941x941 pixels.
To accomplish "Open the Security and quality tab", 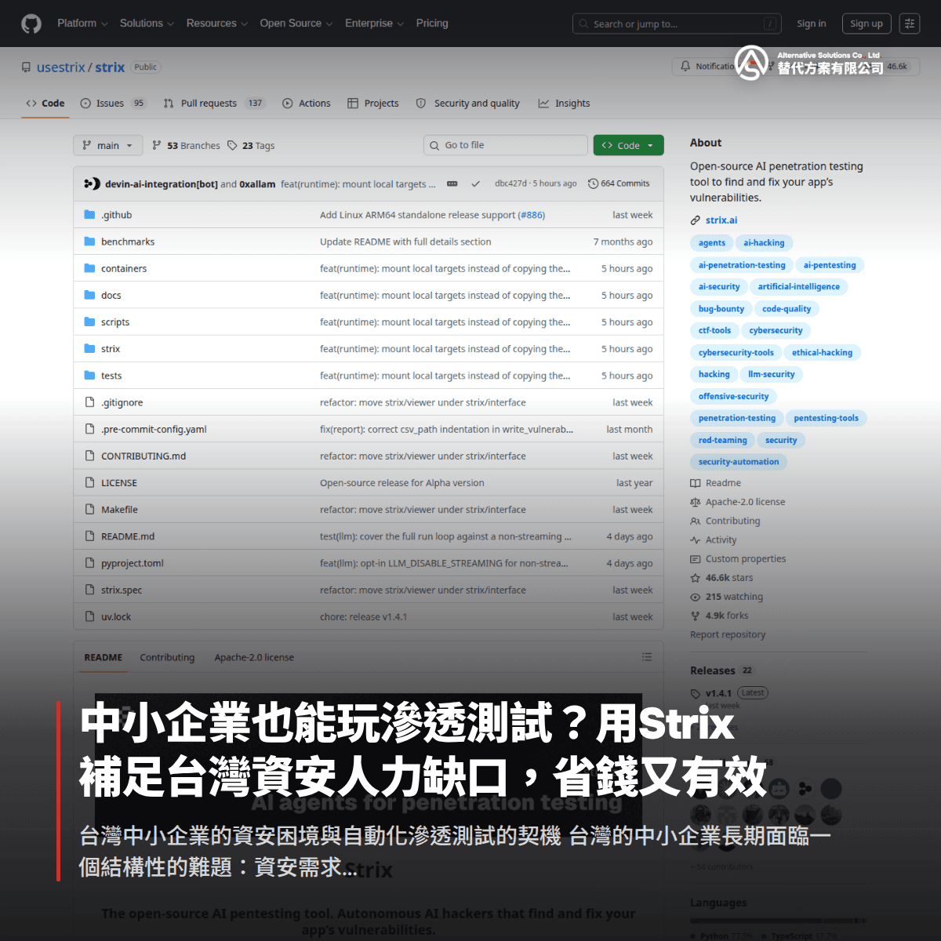I will (x=468, y=103).
